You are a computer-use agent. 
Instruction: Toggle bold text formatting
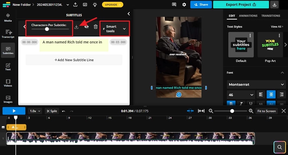point(231,103)
